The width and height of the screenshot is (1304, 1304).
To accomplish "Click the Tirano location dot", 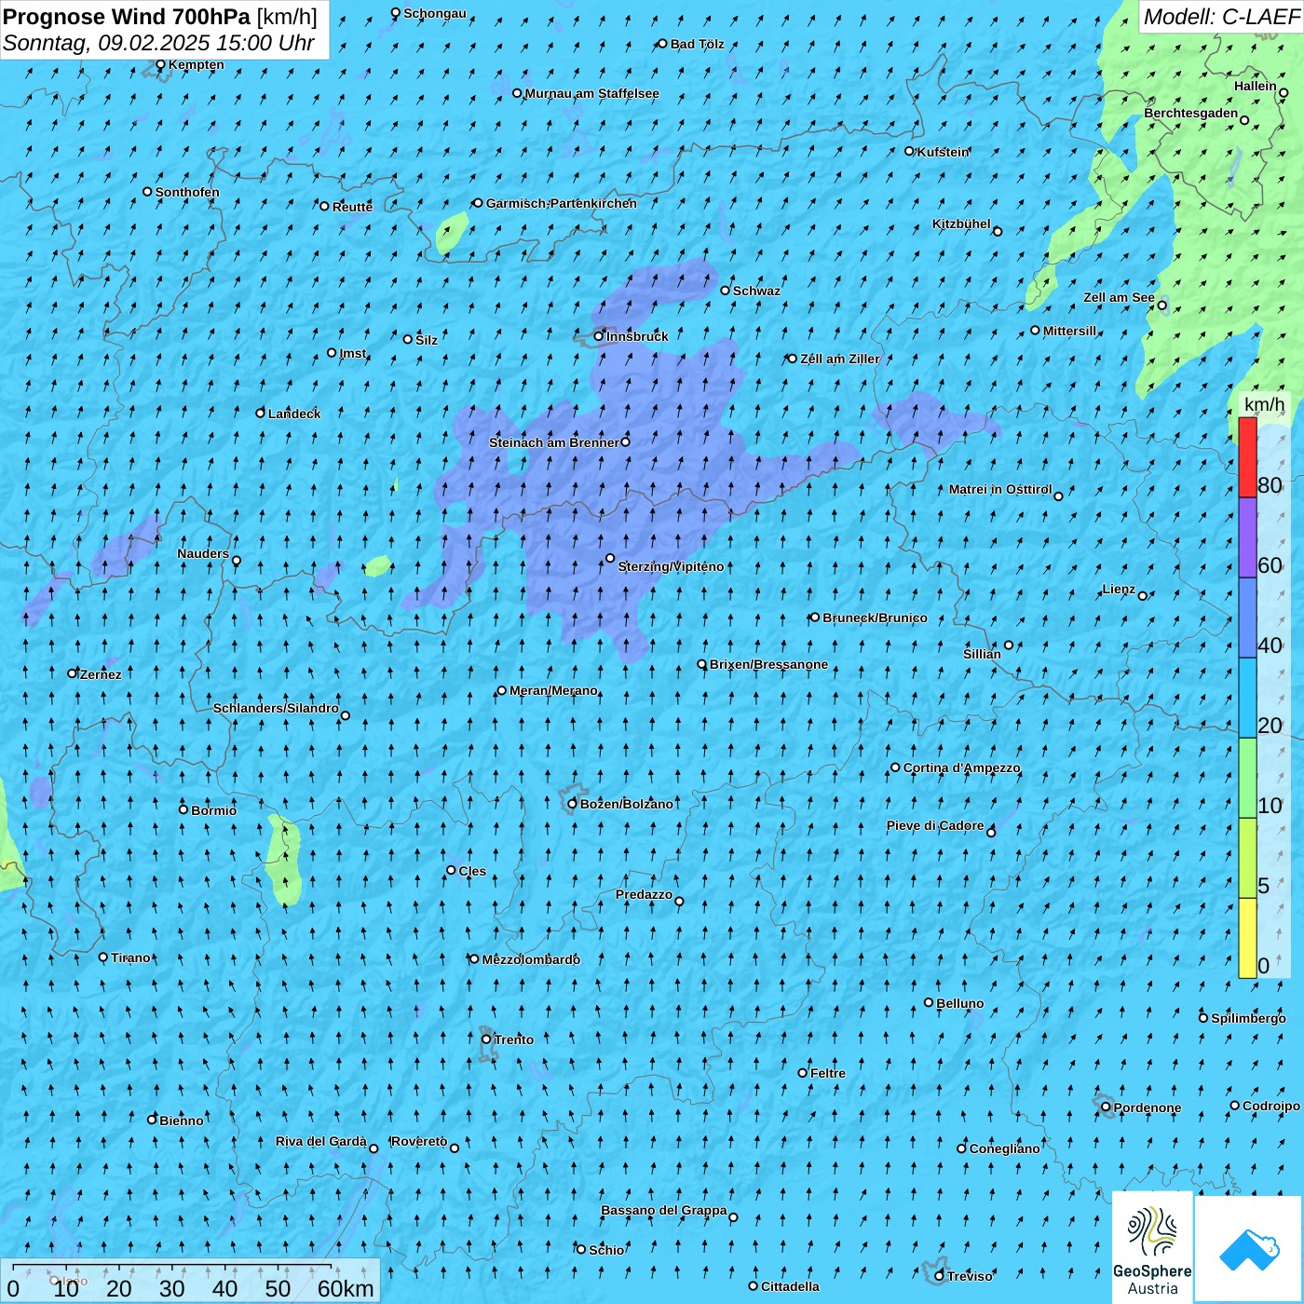I will [x=103, y=957].
